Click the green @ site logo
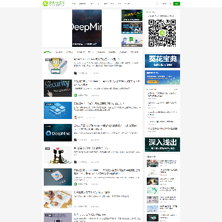This screenshot has height=222, width=222. 54,3
